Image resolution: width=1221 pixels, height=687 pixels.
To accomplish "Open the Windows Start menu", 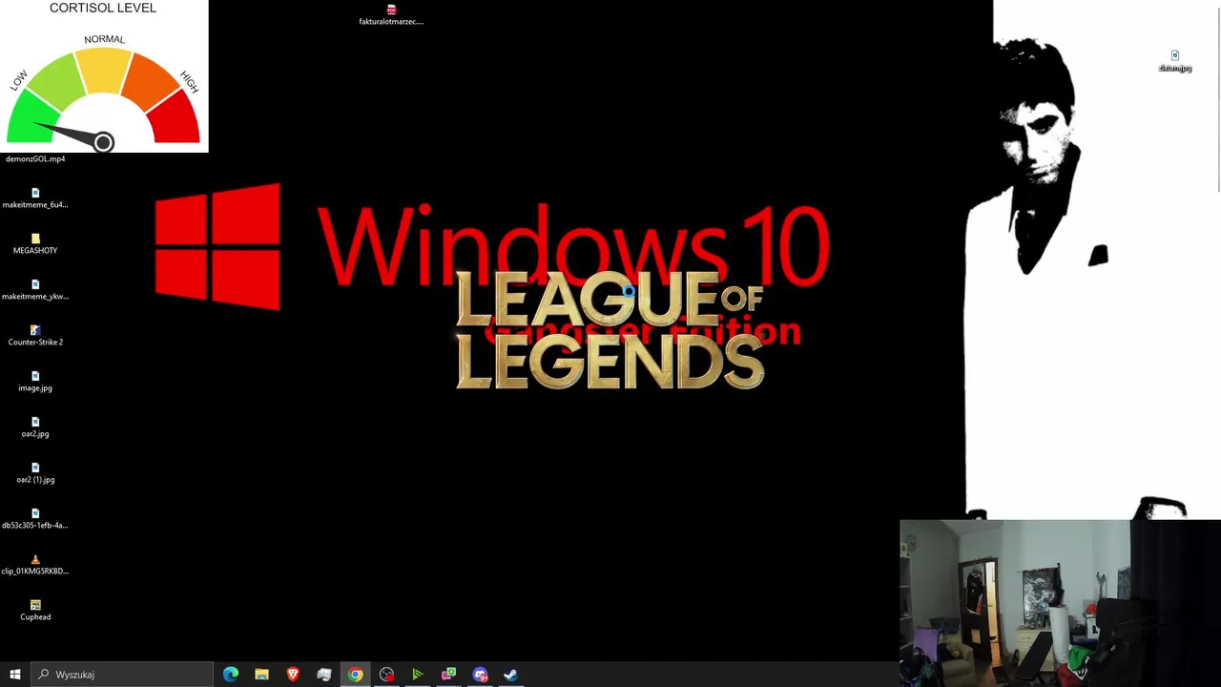I will pos(14,675).
